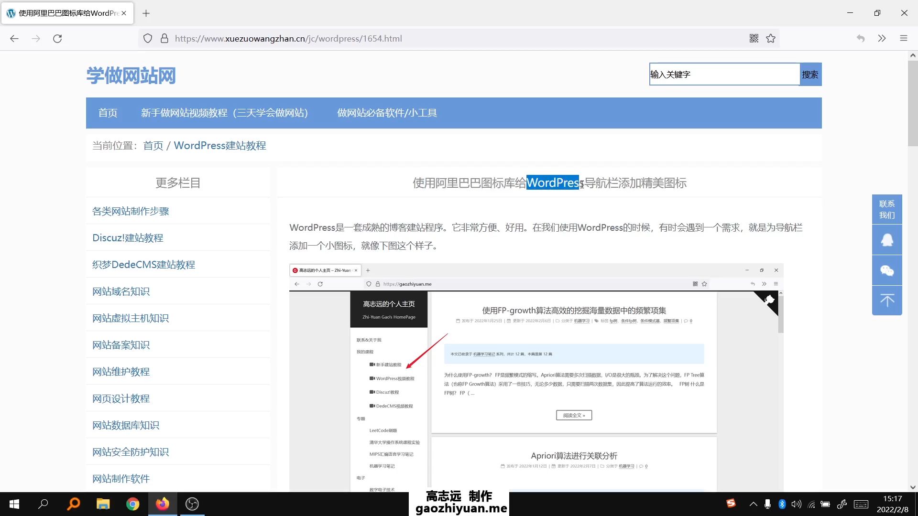The image size is (918, 516).
Task: Click the page vertical scrollbar thumb
Action: point(913,103)
